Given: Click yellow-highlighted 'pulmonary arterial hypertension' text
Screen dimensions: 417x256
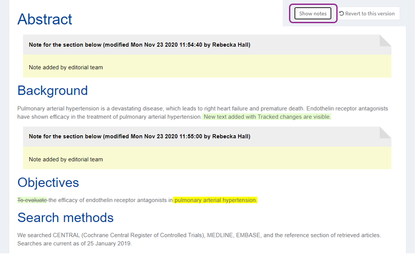Looking at the screenshot, I should (x=215, y=200).
